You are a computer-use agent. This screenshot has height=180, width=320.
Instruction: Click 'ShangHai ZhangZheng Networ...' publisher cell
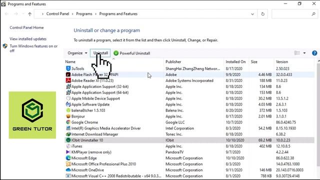[x=192, y=68]
